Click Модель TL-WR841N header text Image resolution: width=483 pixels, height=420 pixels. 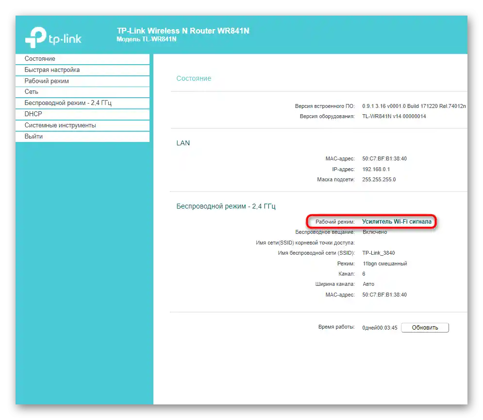[147, 39]
